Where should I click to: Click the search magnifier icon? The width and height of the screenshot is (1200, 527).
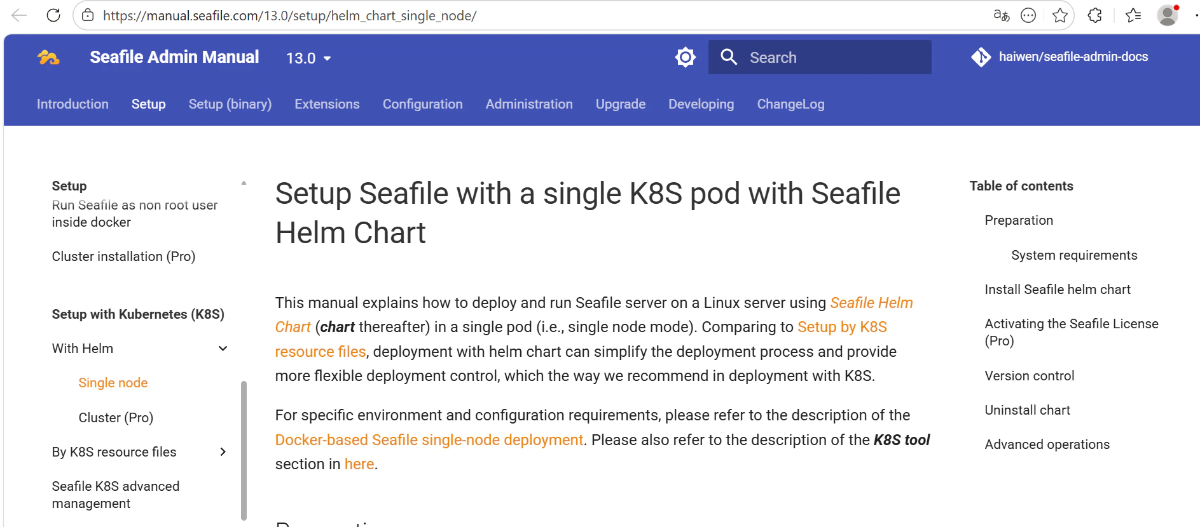[x=729, y=58]
